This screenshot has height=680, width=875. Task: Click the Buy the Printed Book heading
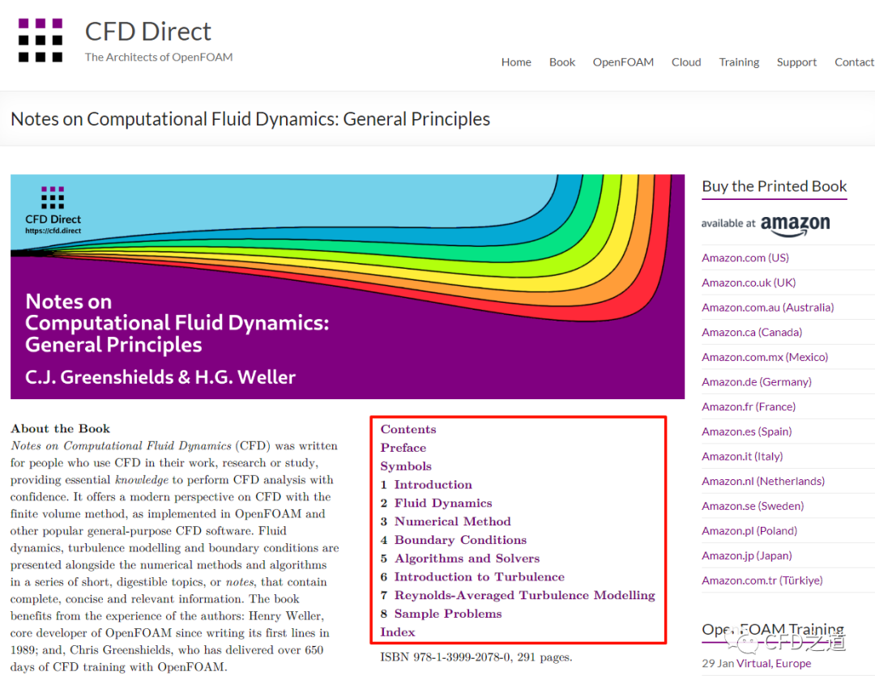pos(774,186)
